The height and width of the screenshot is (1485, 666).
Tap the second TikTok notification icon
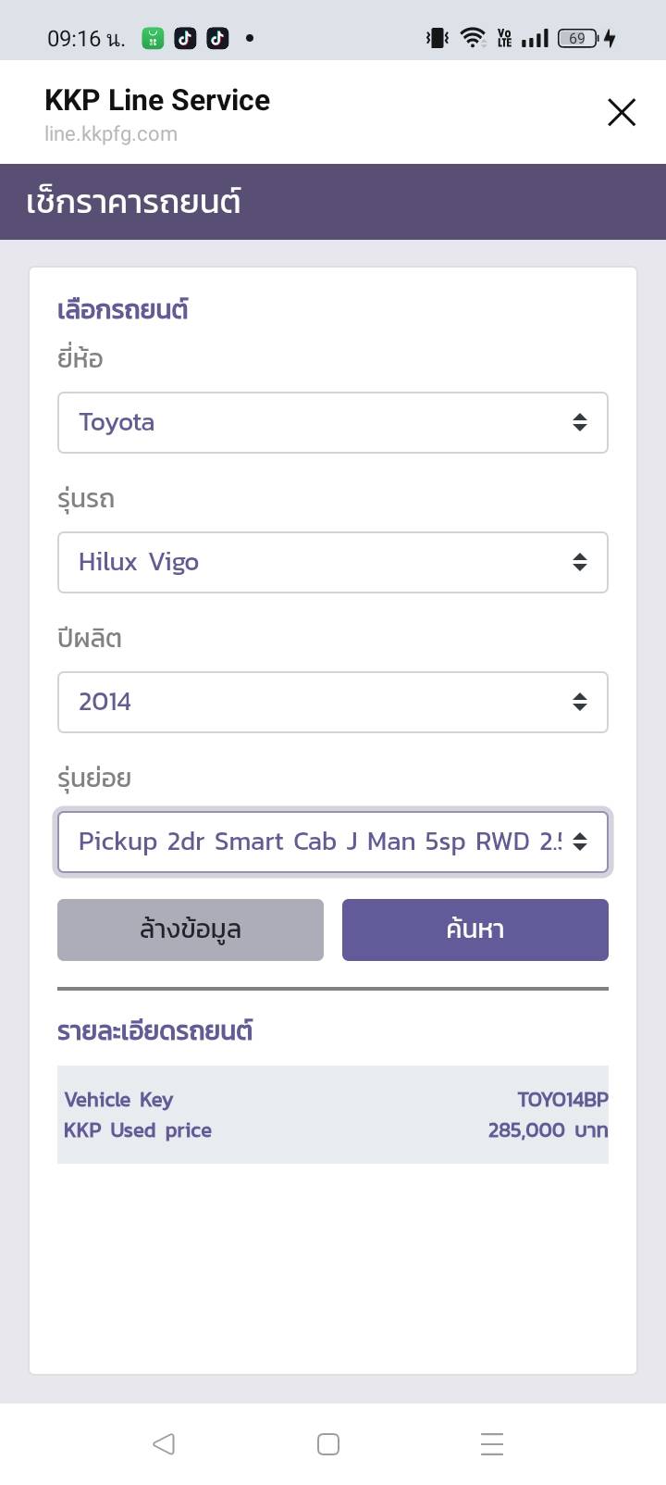coord(217,38)
